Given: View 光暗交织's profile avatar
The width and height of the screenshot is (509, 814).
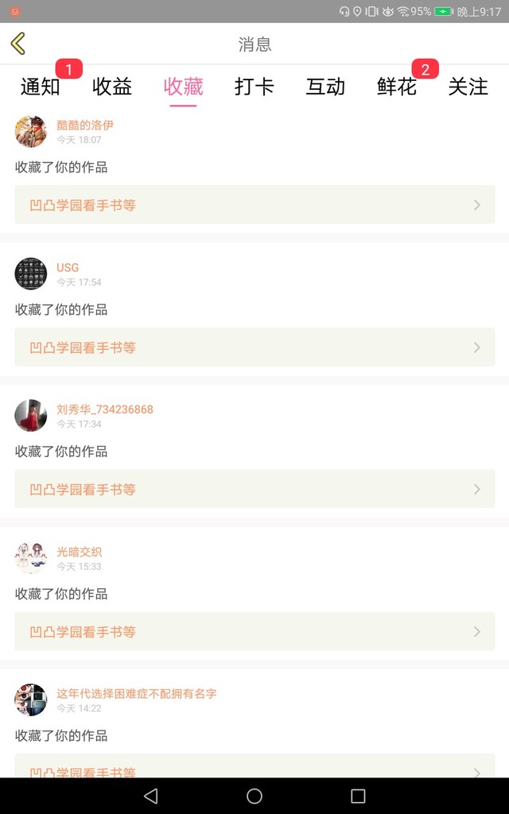Looking at the screenshot, I should (x=31, y=558).
